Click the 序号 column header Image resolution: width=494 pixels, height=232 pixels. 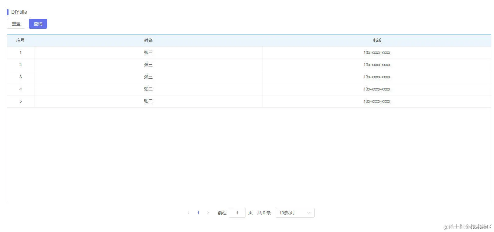click(x=20, y=40)
